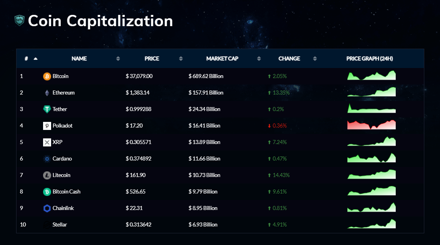This screenshot has height=245, width=440.
Task: Click the Tether coin icon
Action: coord(47,109)
